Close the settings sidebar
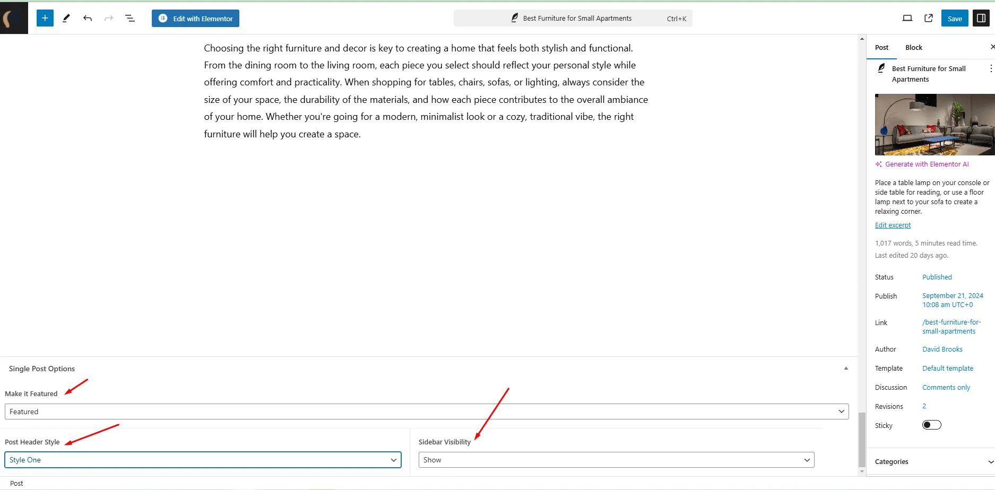Image resolution: width=995 pixels, height=490 pixels. click(992, 47)
